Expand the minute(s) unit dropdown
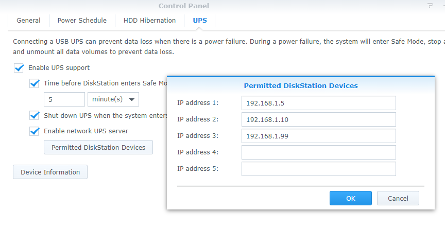The height and width of the screenshot is (246, 445). [x=113, y=99]
